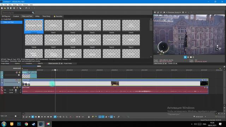Close the Media Generator panel tab

(62, 64)
